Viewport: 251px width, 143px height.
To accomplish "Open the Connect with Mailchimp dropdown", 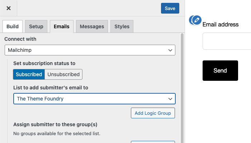I will [90, 50].
